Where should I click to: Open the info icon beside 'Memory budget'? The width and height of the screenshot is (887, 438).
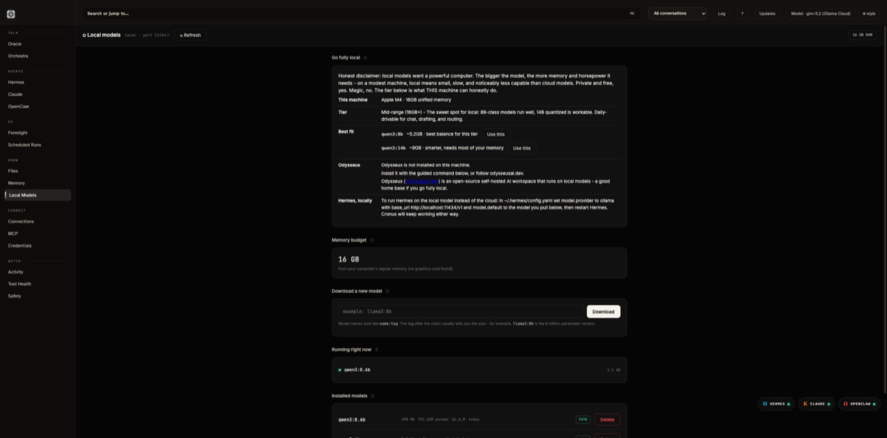click(x=371, y=240)
